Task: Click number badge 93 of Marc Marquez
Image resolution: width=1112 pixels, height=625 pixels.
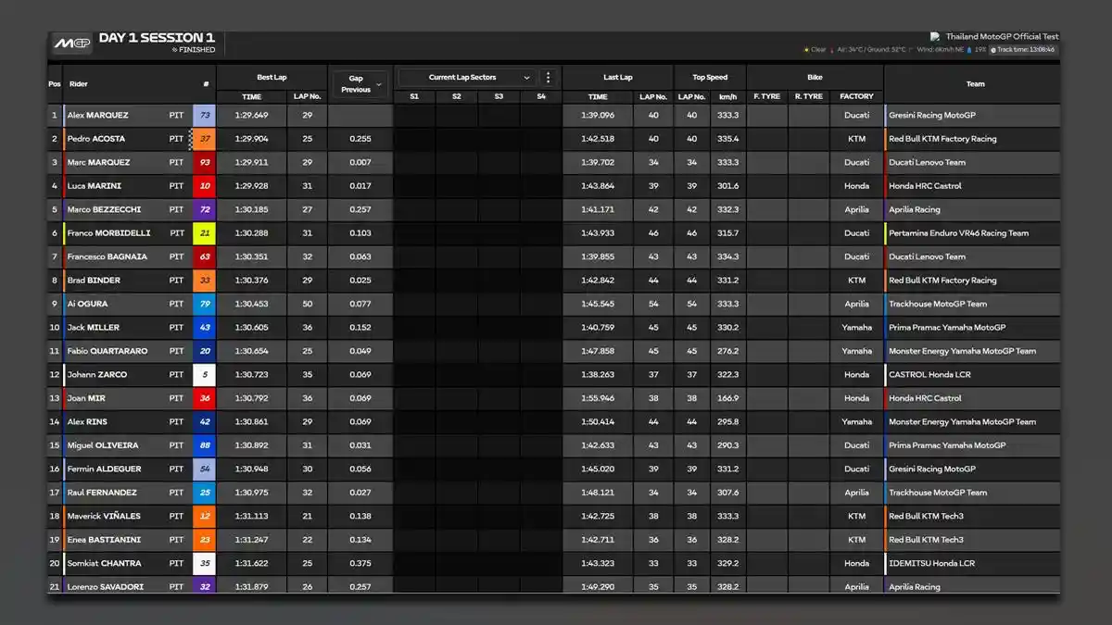Action: pos(205,163)
